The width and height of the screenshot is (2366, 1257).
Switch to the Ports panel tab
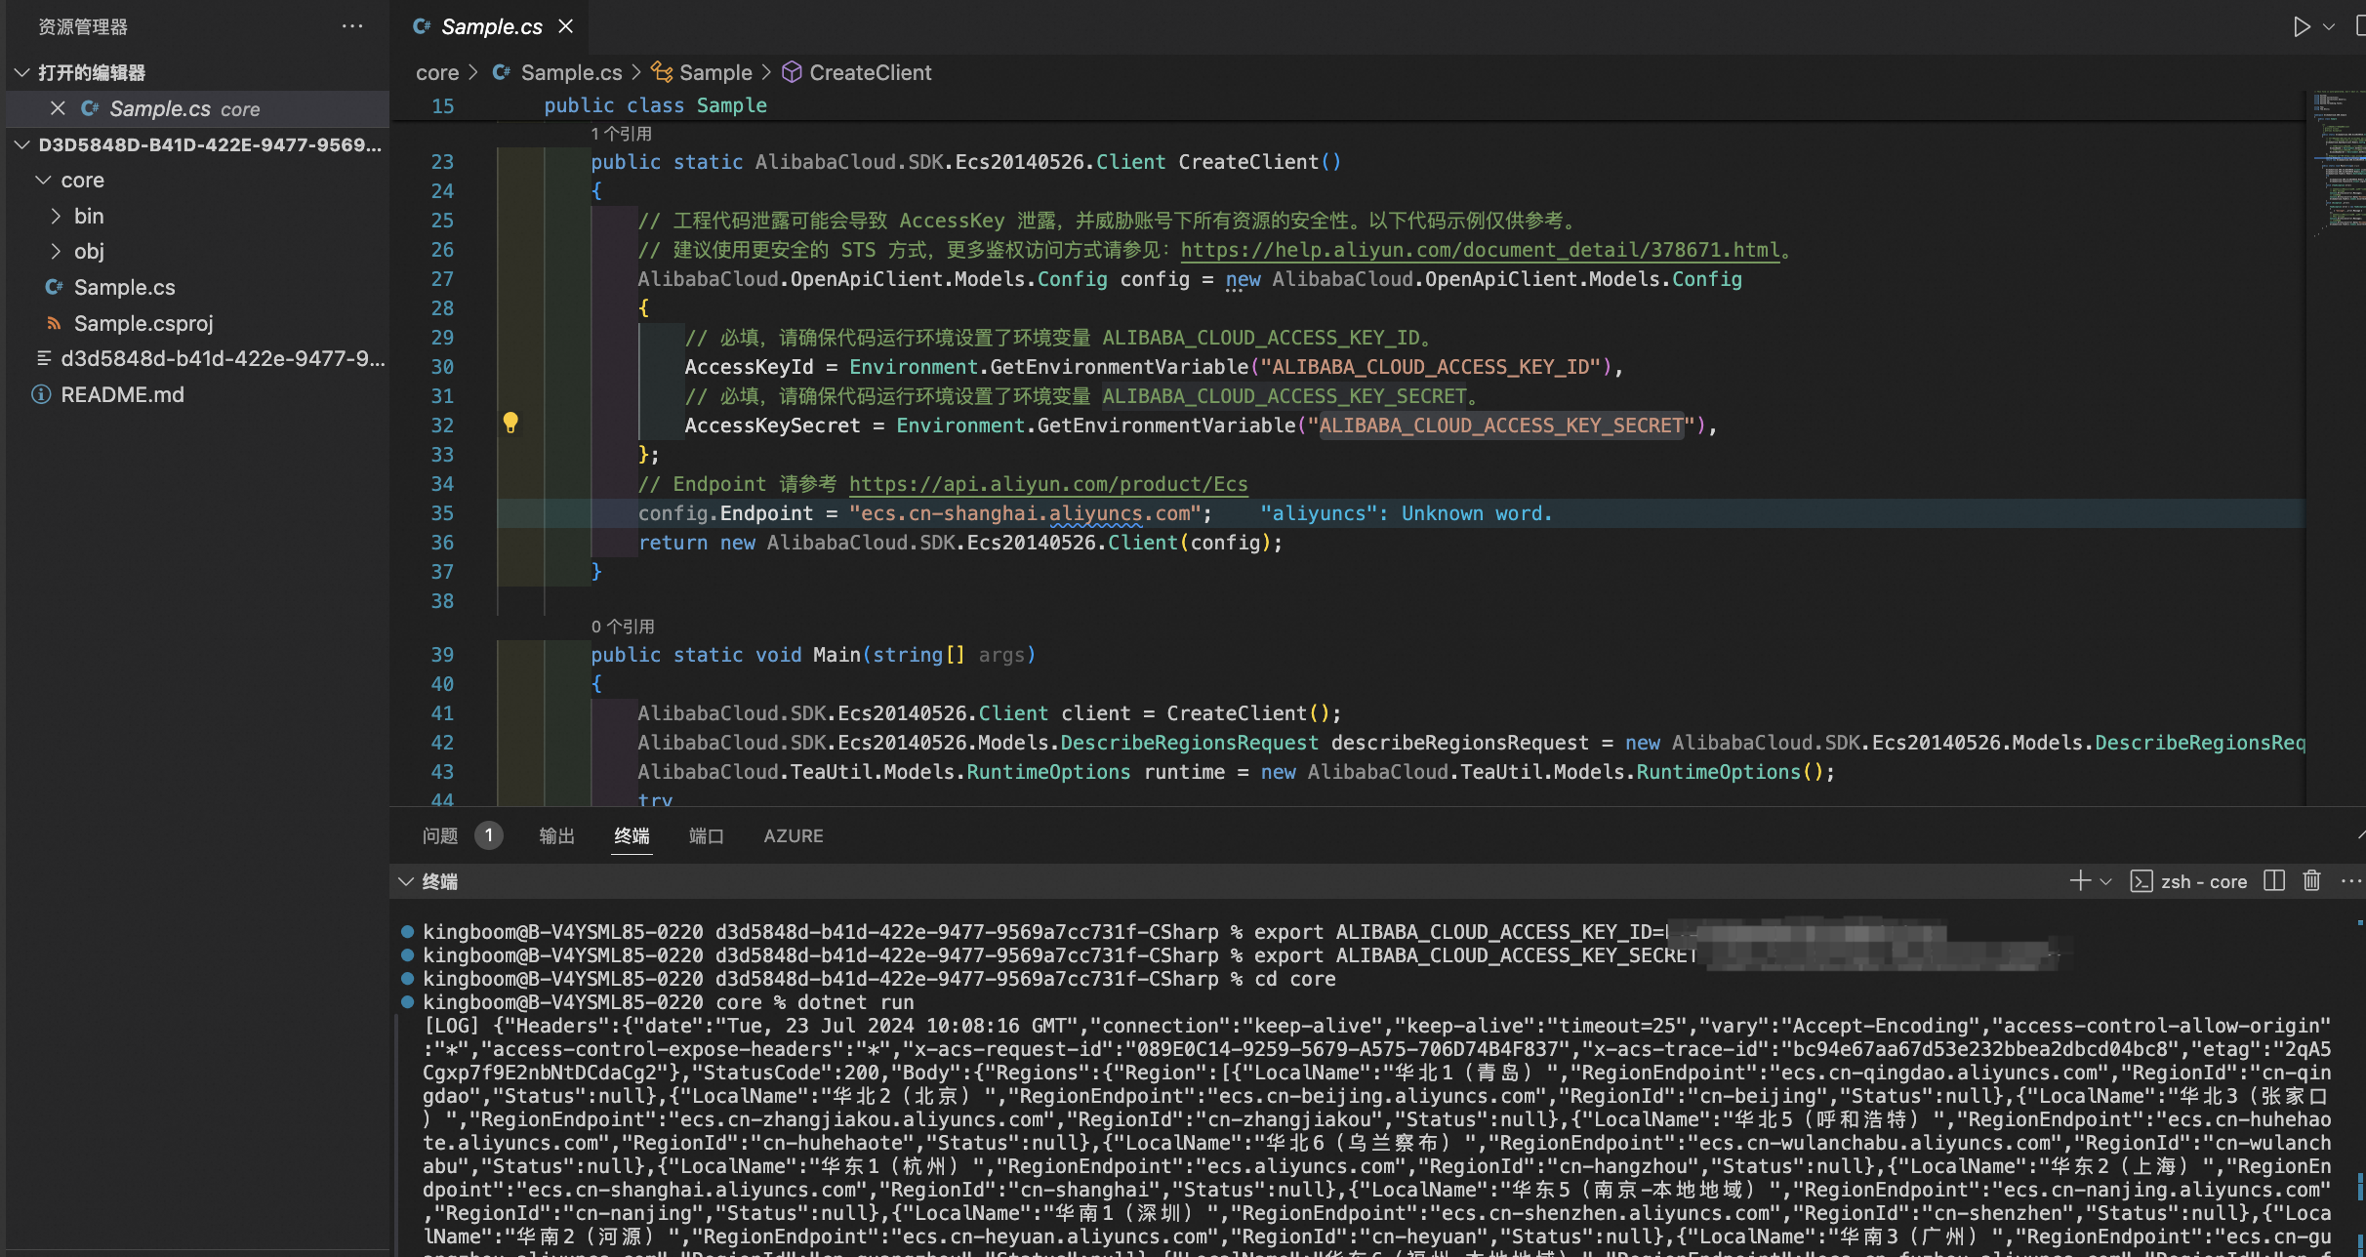(707, 836)
